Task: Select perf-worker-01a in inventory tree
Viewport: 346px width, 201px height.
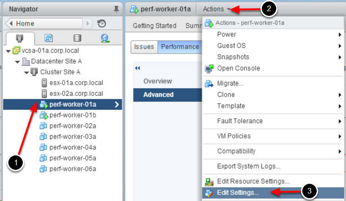Action: [63, 105]
